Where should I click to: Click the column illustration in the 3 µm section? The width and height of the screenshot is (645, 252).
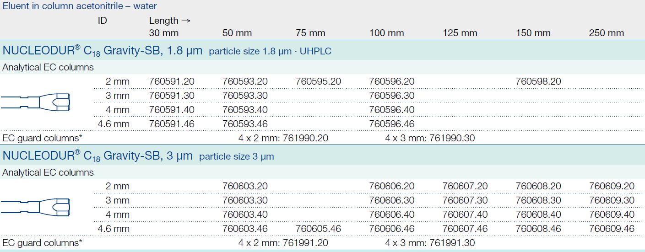coord(36,207)
